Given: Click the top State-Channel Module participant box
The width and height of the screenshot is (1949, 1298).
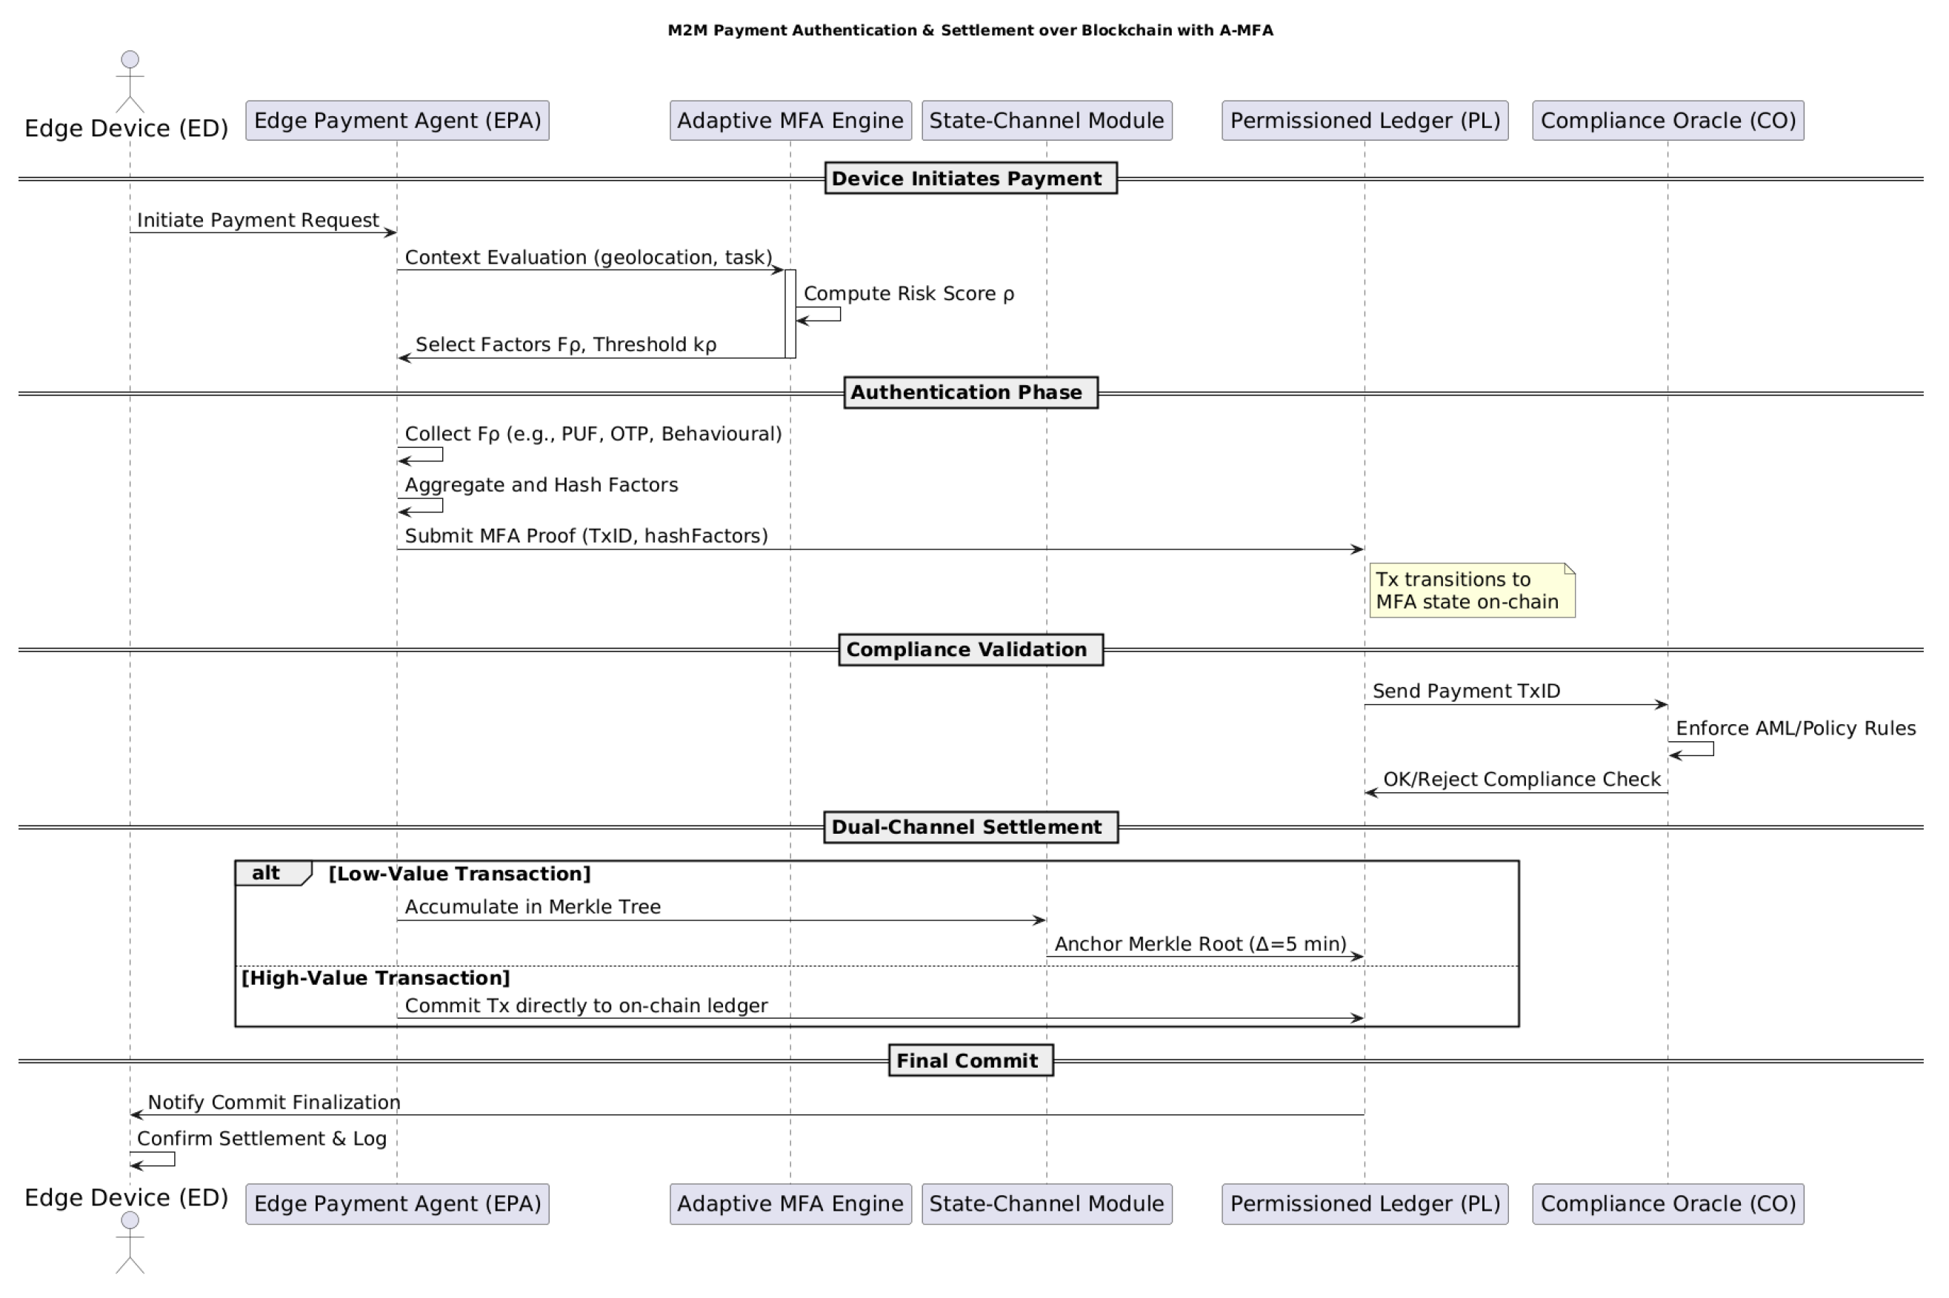Looking at the screenshot, I should coord(1046,121).
